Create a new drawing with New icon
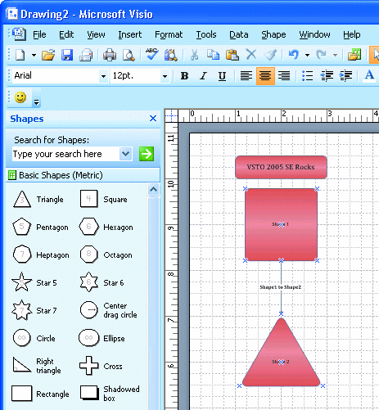The height and width of the screenshot is (410, 379). pyautogui.click(x=20, y=55)
